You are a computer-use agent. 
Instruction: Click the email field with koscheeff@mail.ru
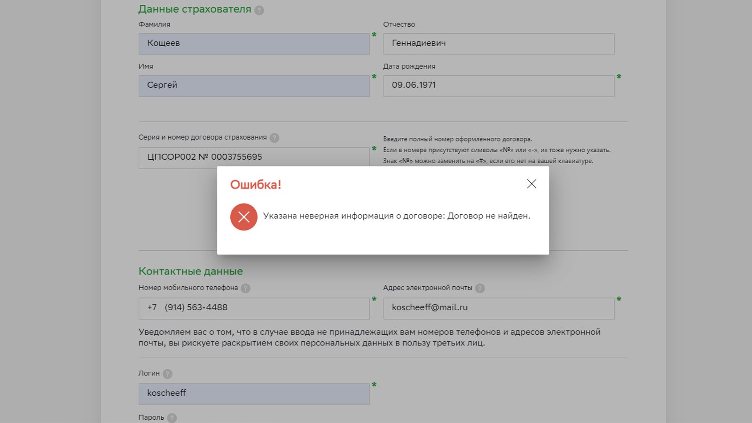(498, 308)
